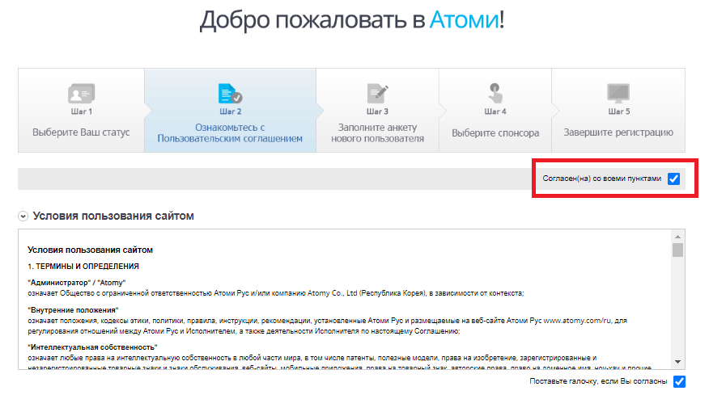
Task: Click the 'Шаг 3' label
Action: click(377, 111)
